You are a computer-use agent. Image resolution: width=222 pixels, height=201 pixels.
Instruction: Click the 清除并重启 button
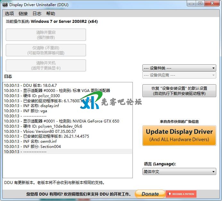[x=46, y=35]
